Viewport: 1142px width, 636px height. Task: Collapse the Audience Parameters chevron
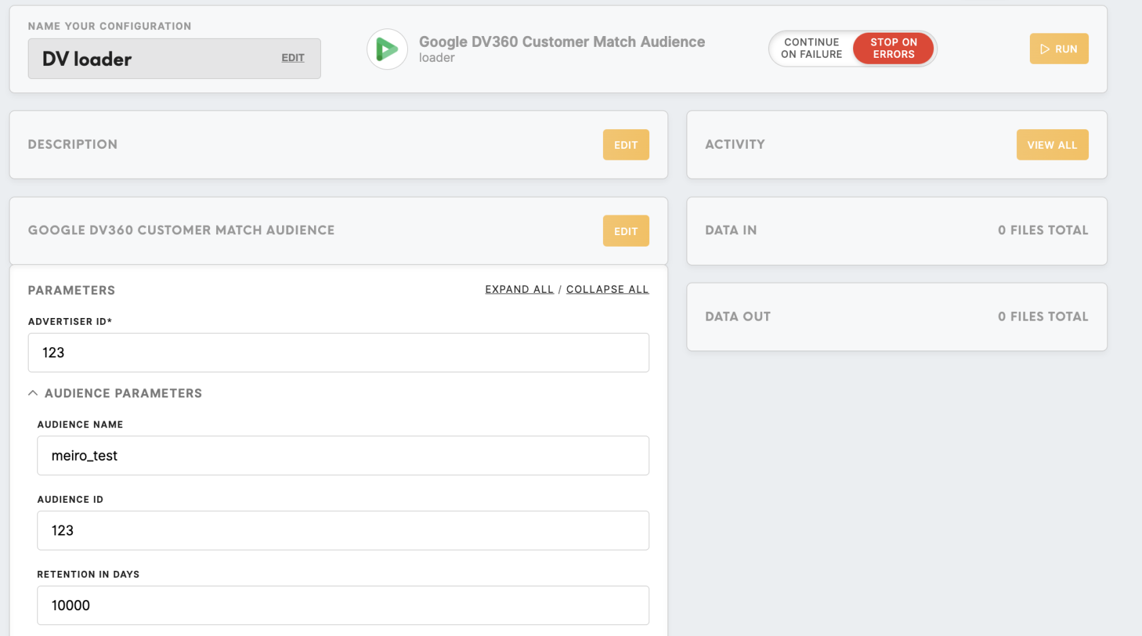33,393
